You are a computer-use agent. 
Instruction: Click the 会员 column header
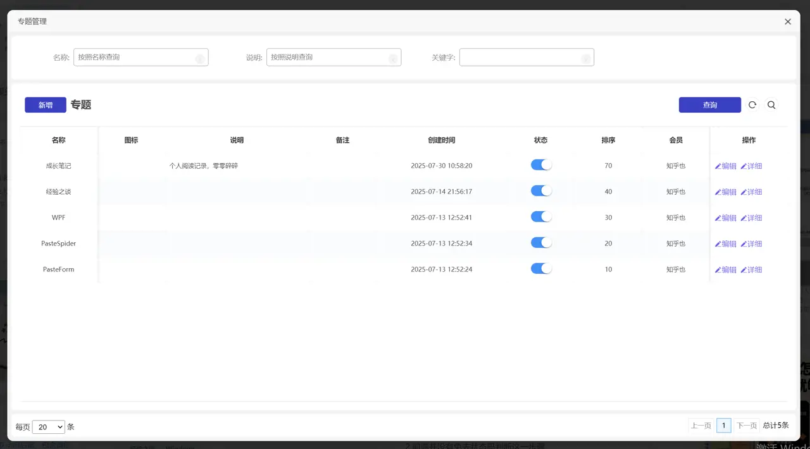coord(676,140)
